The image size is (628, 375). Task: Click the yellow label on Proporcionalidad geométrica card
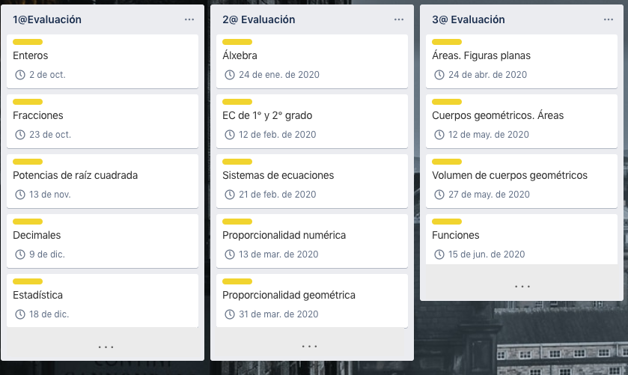[x=237, y=281]
